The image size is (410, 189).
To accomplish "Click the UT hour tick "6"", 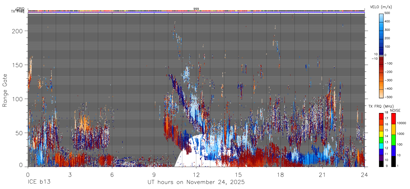I will pyautogui.click(x=112, y=174).
